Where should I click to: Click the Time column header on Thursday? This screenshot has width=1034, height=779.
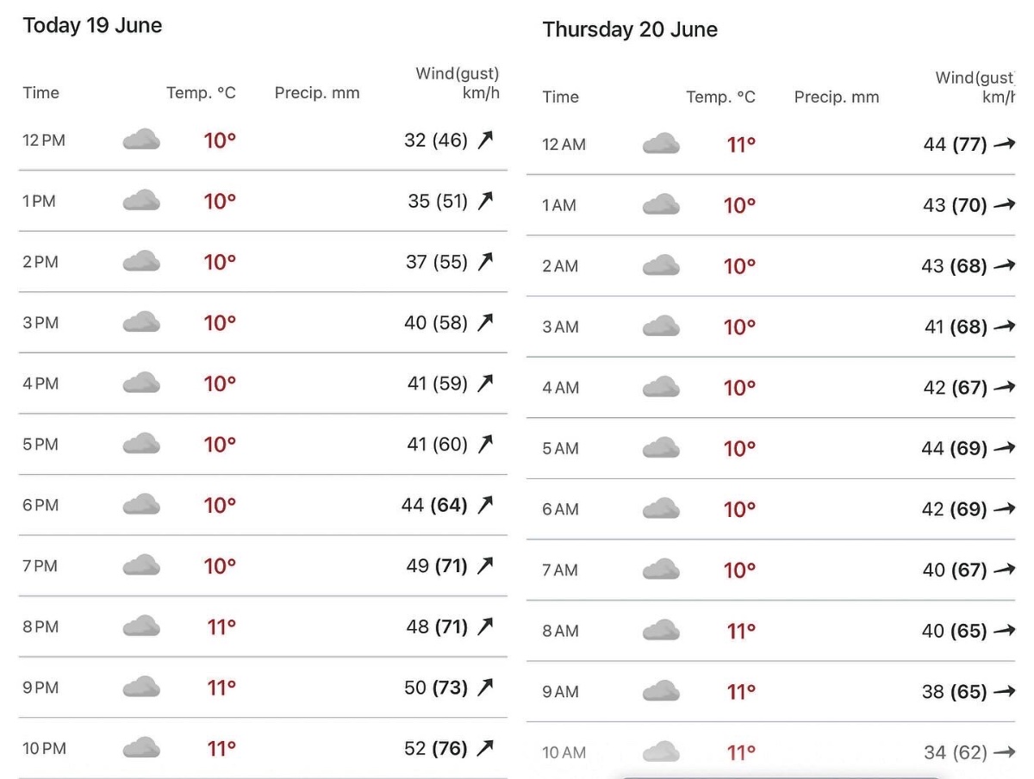[560, 97]
